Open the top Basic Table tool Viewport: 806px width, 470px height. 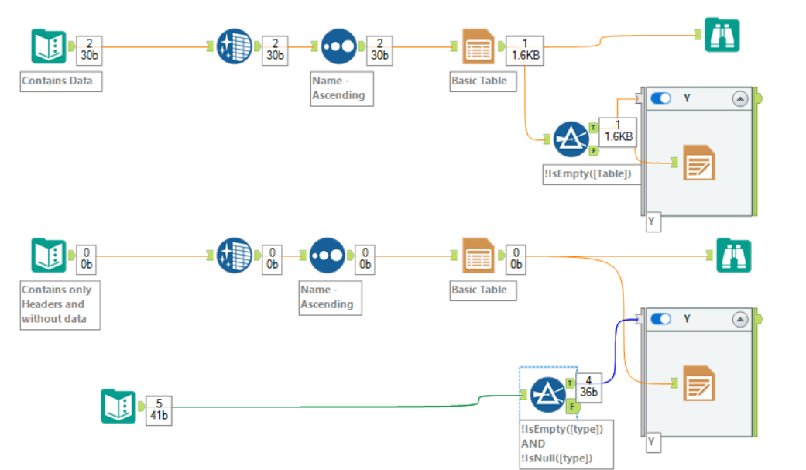point(478,46)
